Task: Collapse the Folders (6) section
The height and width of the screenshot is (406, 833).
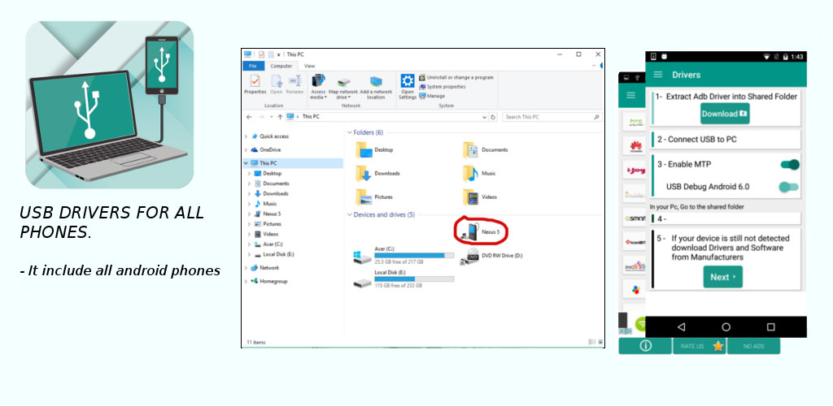Action: 350,132
